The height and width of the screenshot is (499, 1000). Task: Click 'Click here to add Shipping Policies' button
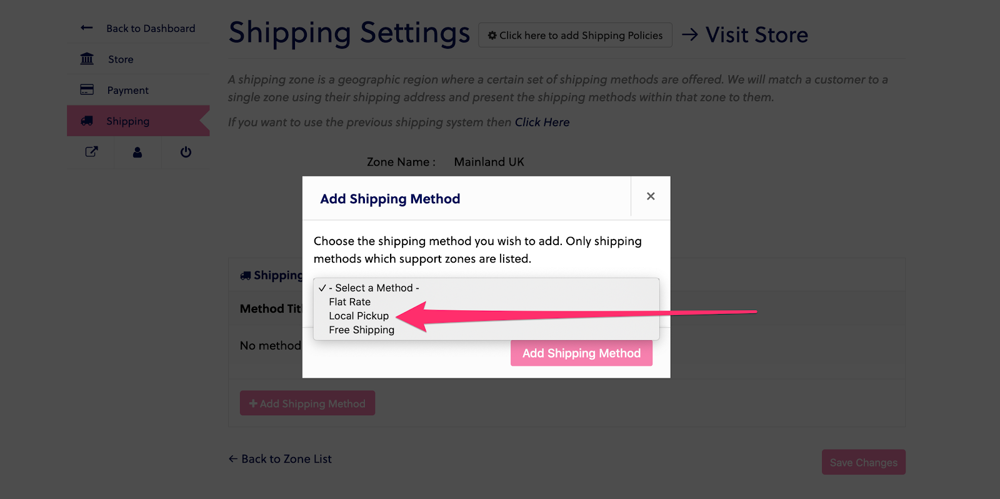575,36
